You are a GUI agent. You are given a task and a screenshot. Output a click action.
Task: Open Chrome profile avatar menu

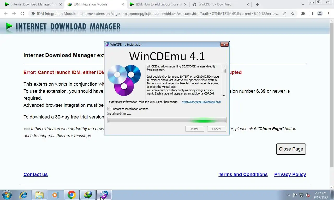(x=320, y=14)
